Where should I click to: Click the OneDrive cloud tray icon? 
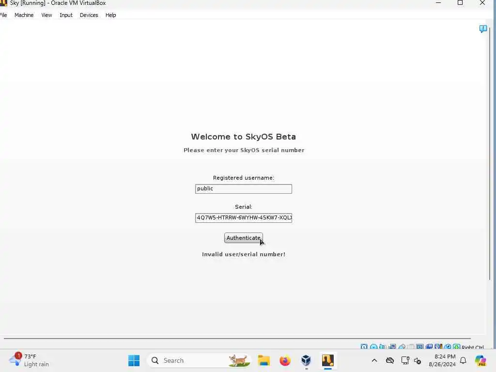tap(390, 360)
